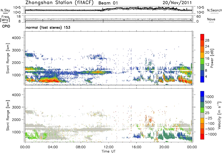Select the Slant Range label of the power panel

click(x=8, y=58)
